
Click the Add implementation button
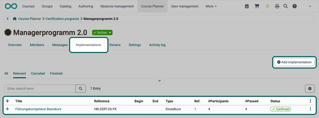(294, 62)
